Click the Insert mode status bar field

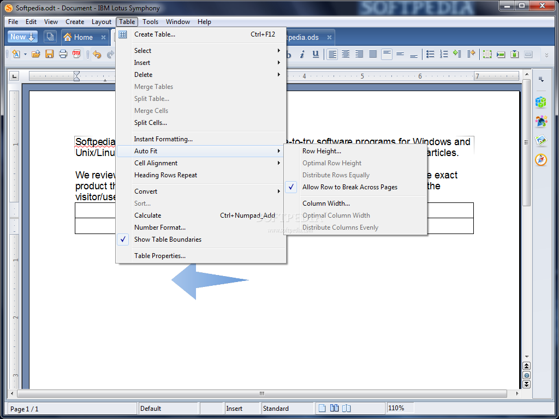pyautogui.click(x=242, y=408)
